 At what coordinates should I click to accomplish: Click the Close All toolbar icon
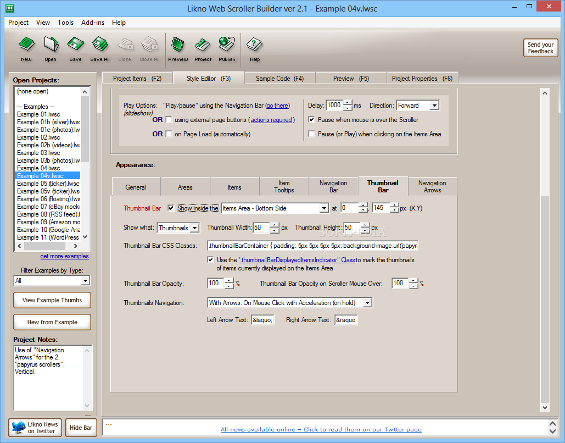coord(149,44)
